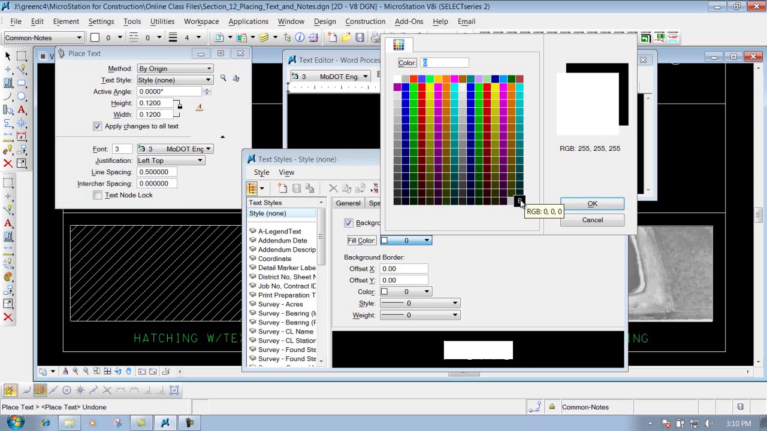Select the Element Selection arrow tool
Image resolution: width=767 pixels, height=431 pixels.
(8, 55)
